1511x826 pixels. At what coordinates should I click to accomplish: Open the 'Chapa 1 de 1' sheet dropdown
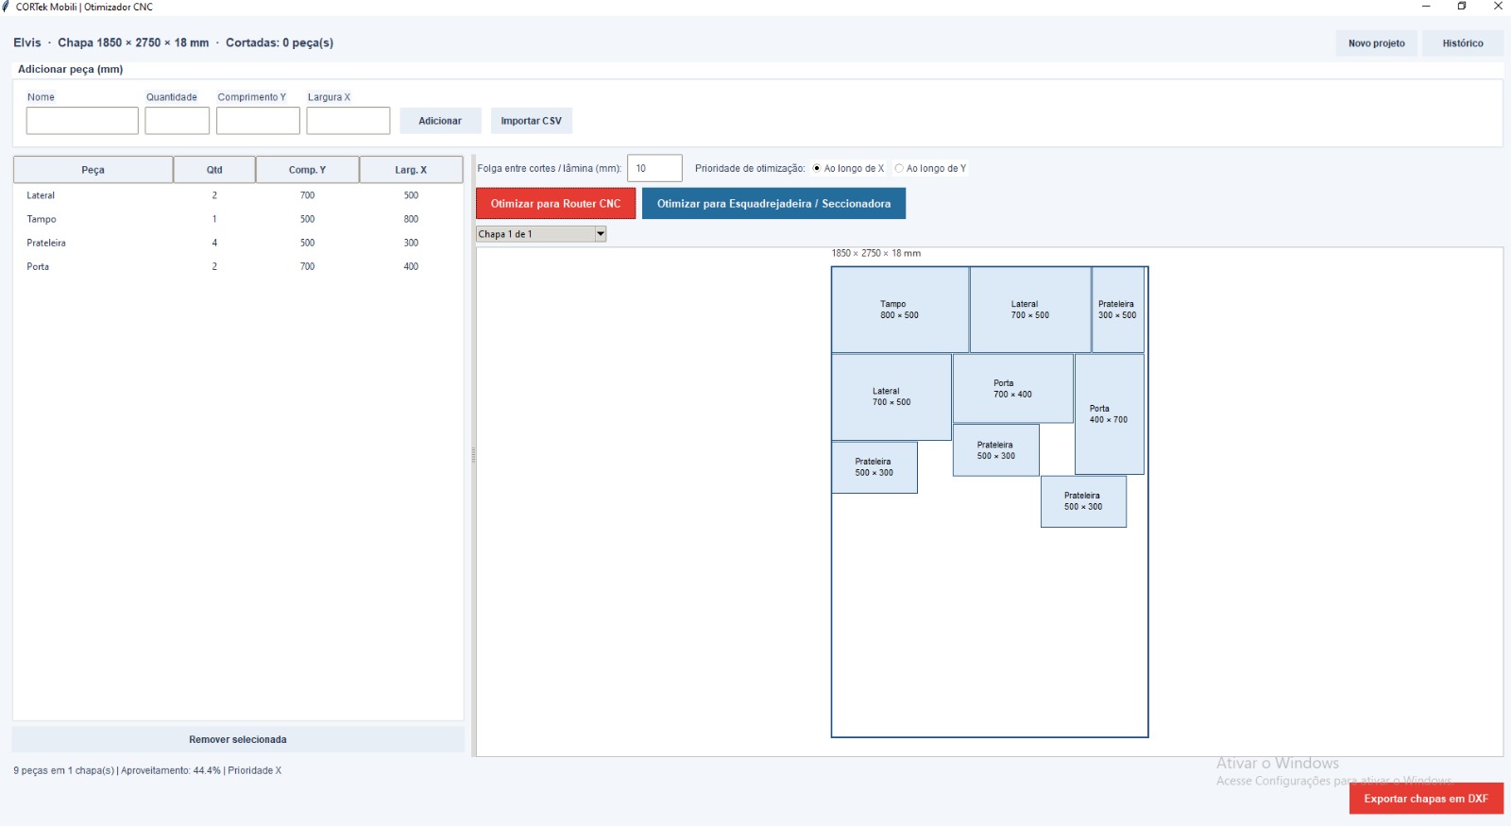tap(541, 234)
